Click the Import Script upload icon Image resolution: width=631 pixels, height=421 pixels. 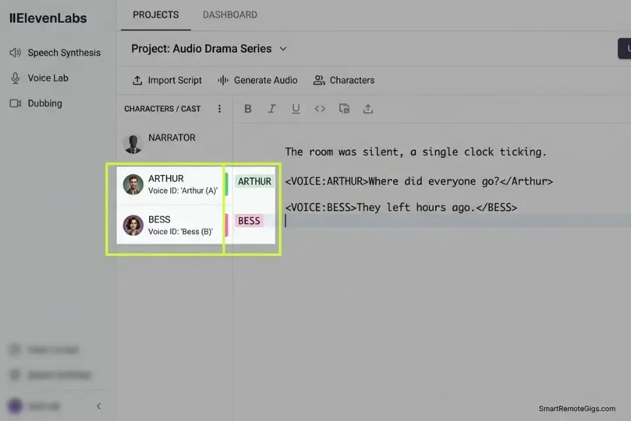coord(137,80)
